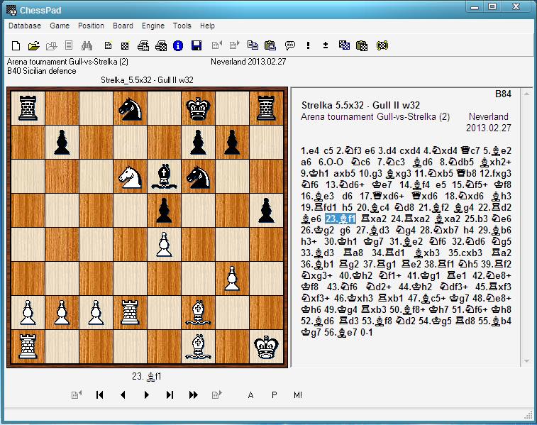Open a database with the folder icon

33,45
